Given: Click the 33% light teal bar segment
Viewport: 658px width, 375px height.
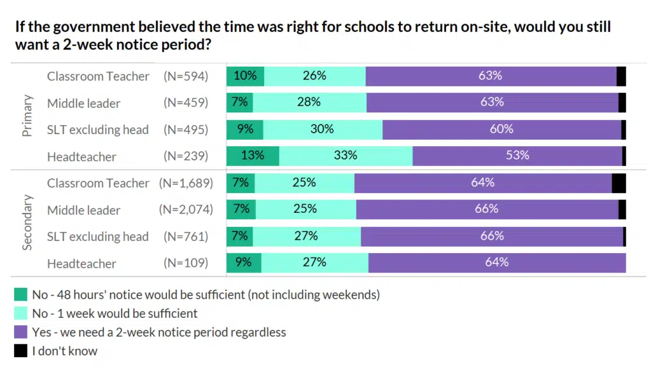Looking at the screenshot, I should 346,156.
